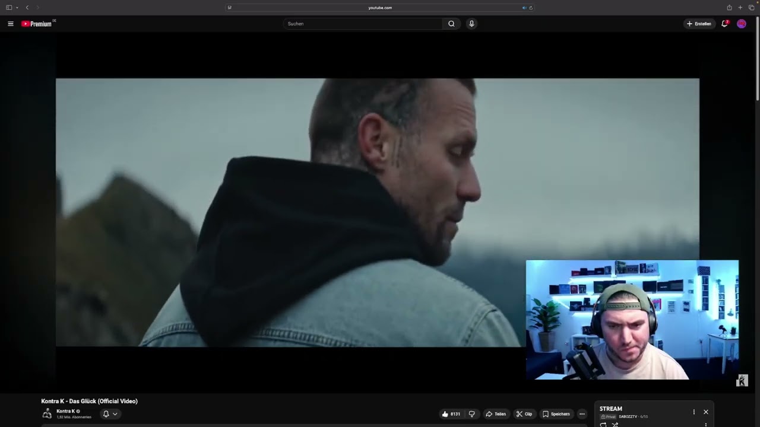The width and height of the screenshot is (760, 427).
Task: Open Kontra K channel avatar
Action: point(47,414)
